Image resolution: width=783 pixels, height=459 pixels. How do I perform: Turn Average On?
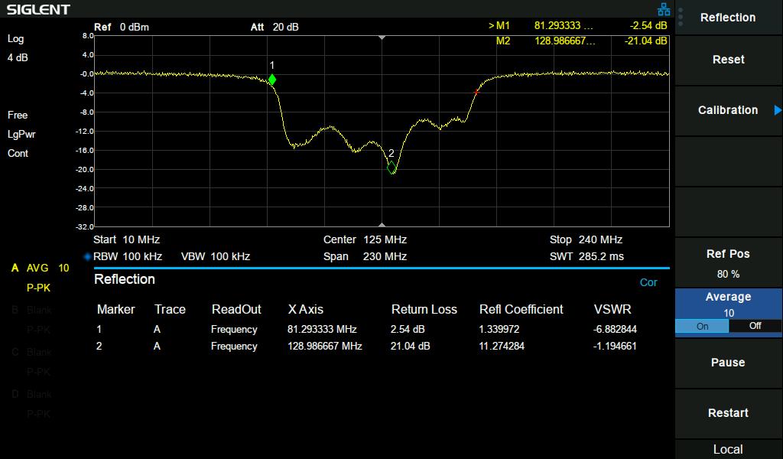[702, 326]
